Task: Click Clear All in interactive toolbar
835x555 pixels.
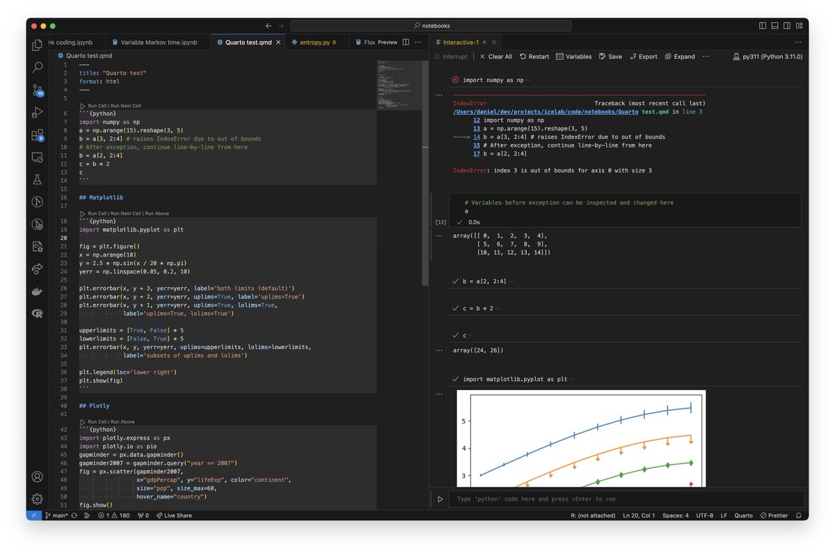Action: pyautogui.click(x=495, y=56)
